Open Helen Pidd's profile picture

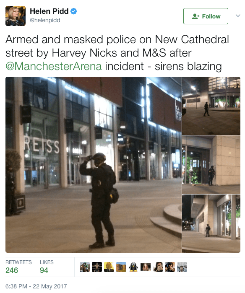click(x=16, y=16)
